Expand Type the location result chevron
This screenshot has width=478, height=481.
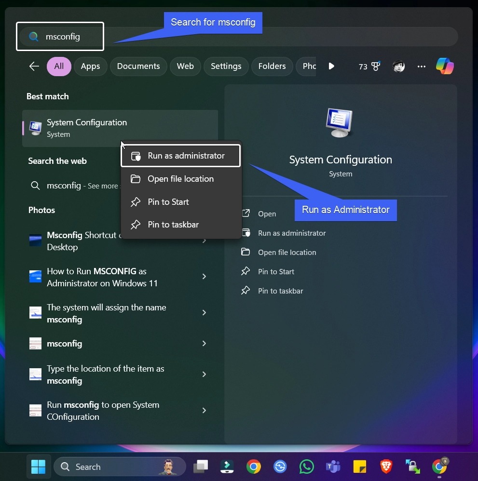point(204,374)
